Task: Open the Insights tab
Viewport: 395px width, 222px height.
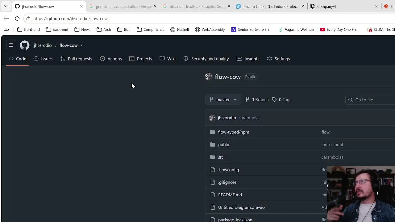Action: pyautogui.click(x=248, y=59)
